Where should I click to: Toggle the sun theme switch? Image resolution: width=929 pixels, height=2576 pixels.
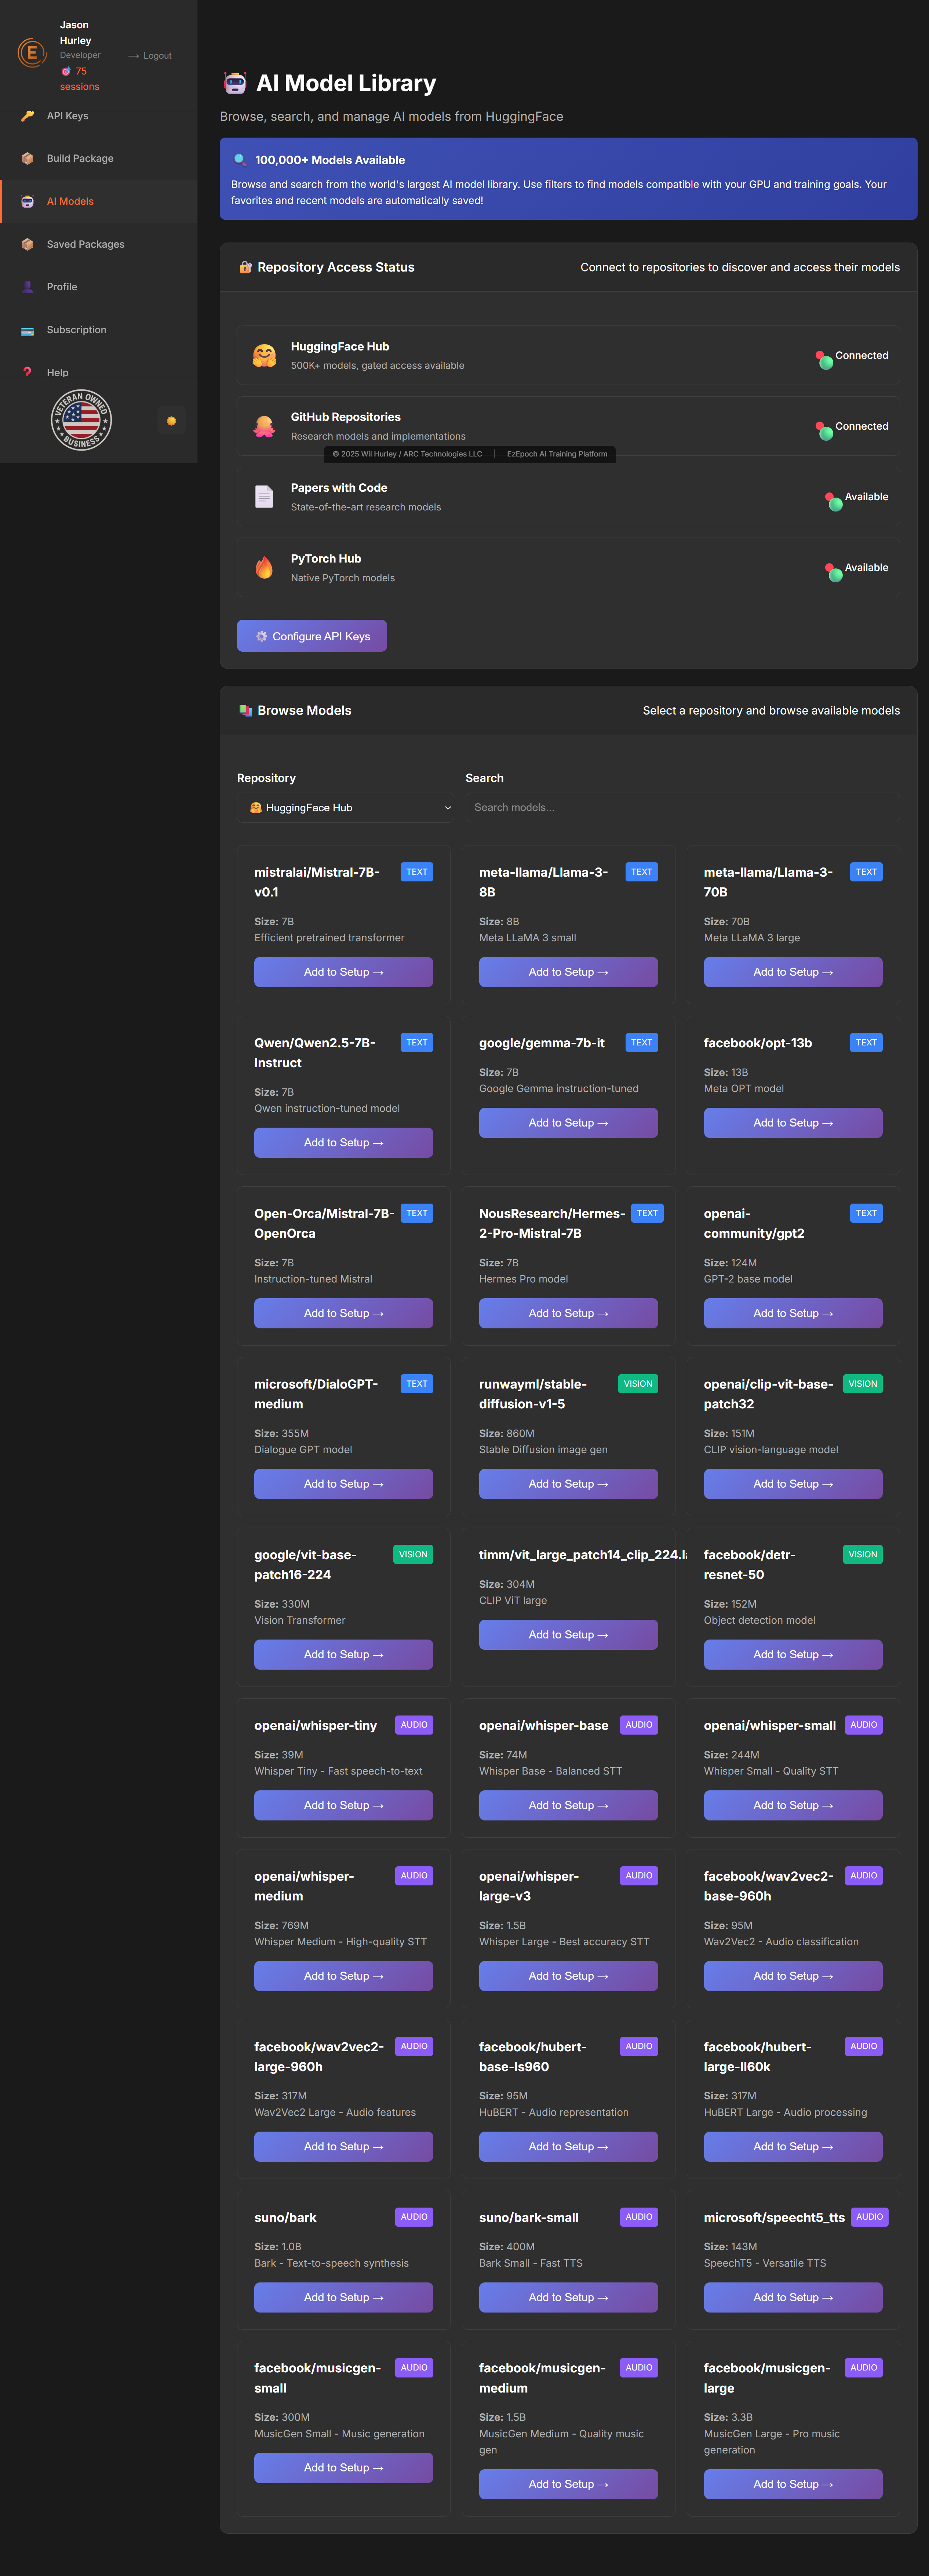pyautogui.click(x=171, y=421)
